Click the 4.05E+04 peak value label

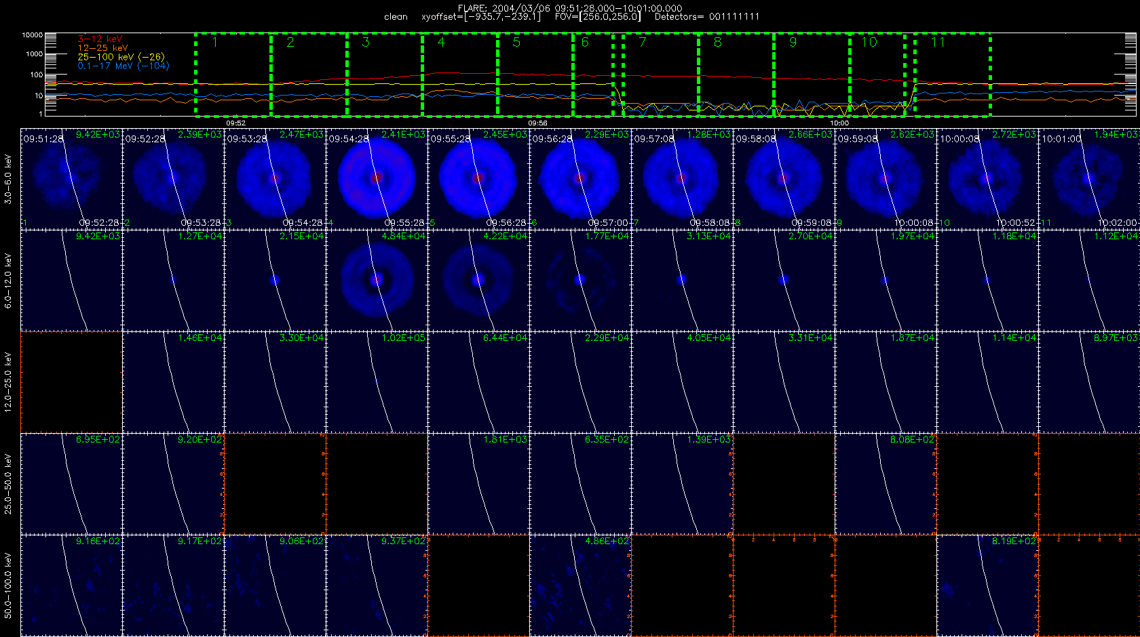click(x=708, y=337)
